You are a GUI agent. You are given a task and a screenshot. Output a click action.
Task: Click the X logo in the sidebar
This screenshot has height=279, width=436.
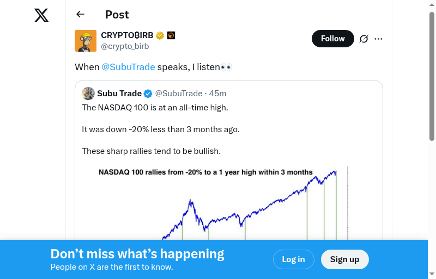(41, 15)
